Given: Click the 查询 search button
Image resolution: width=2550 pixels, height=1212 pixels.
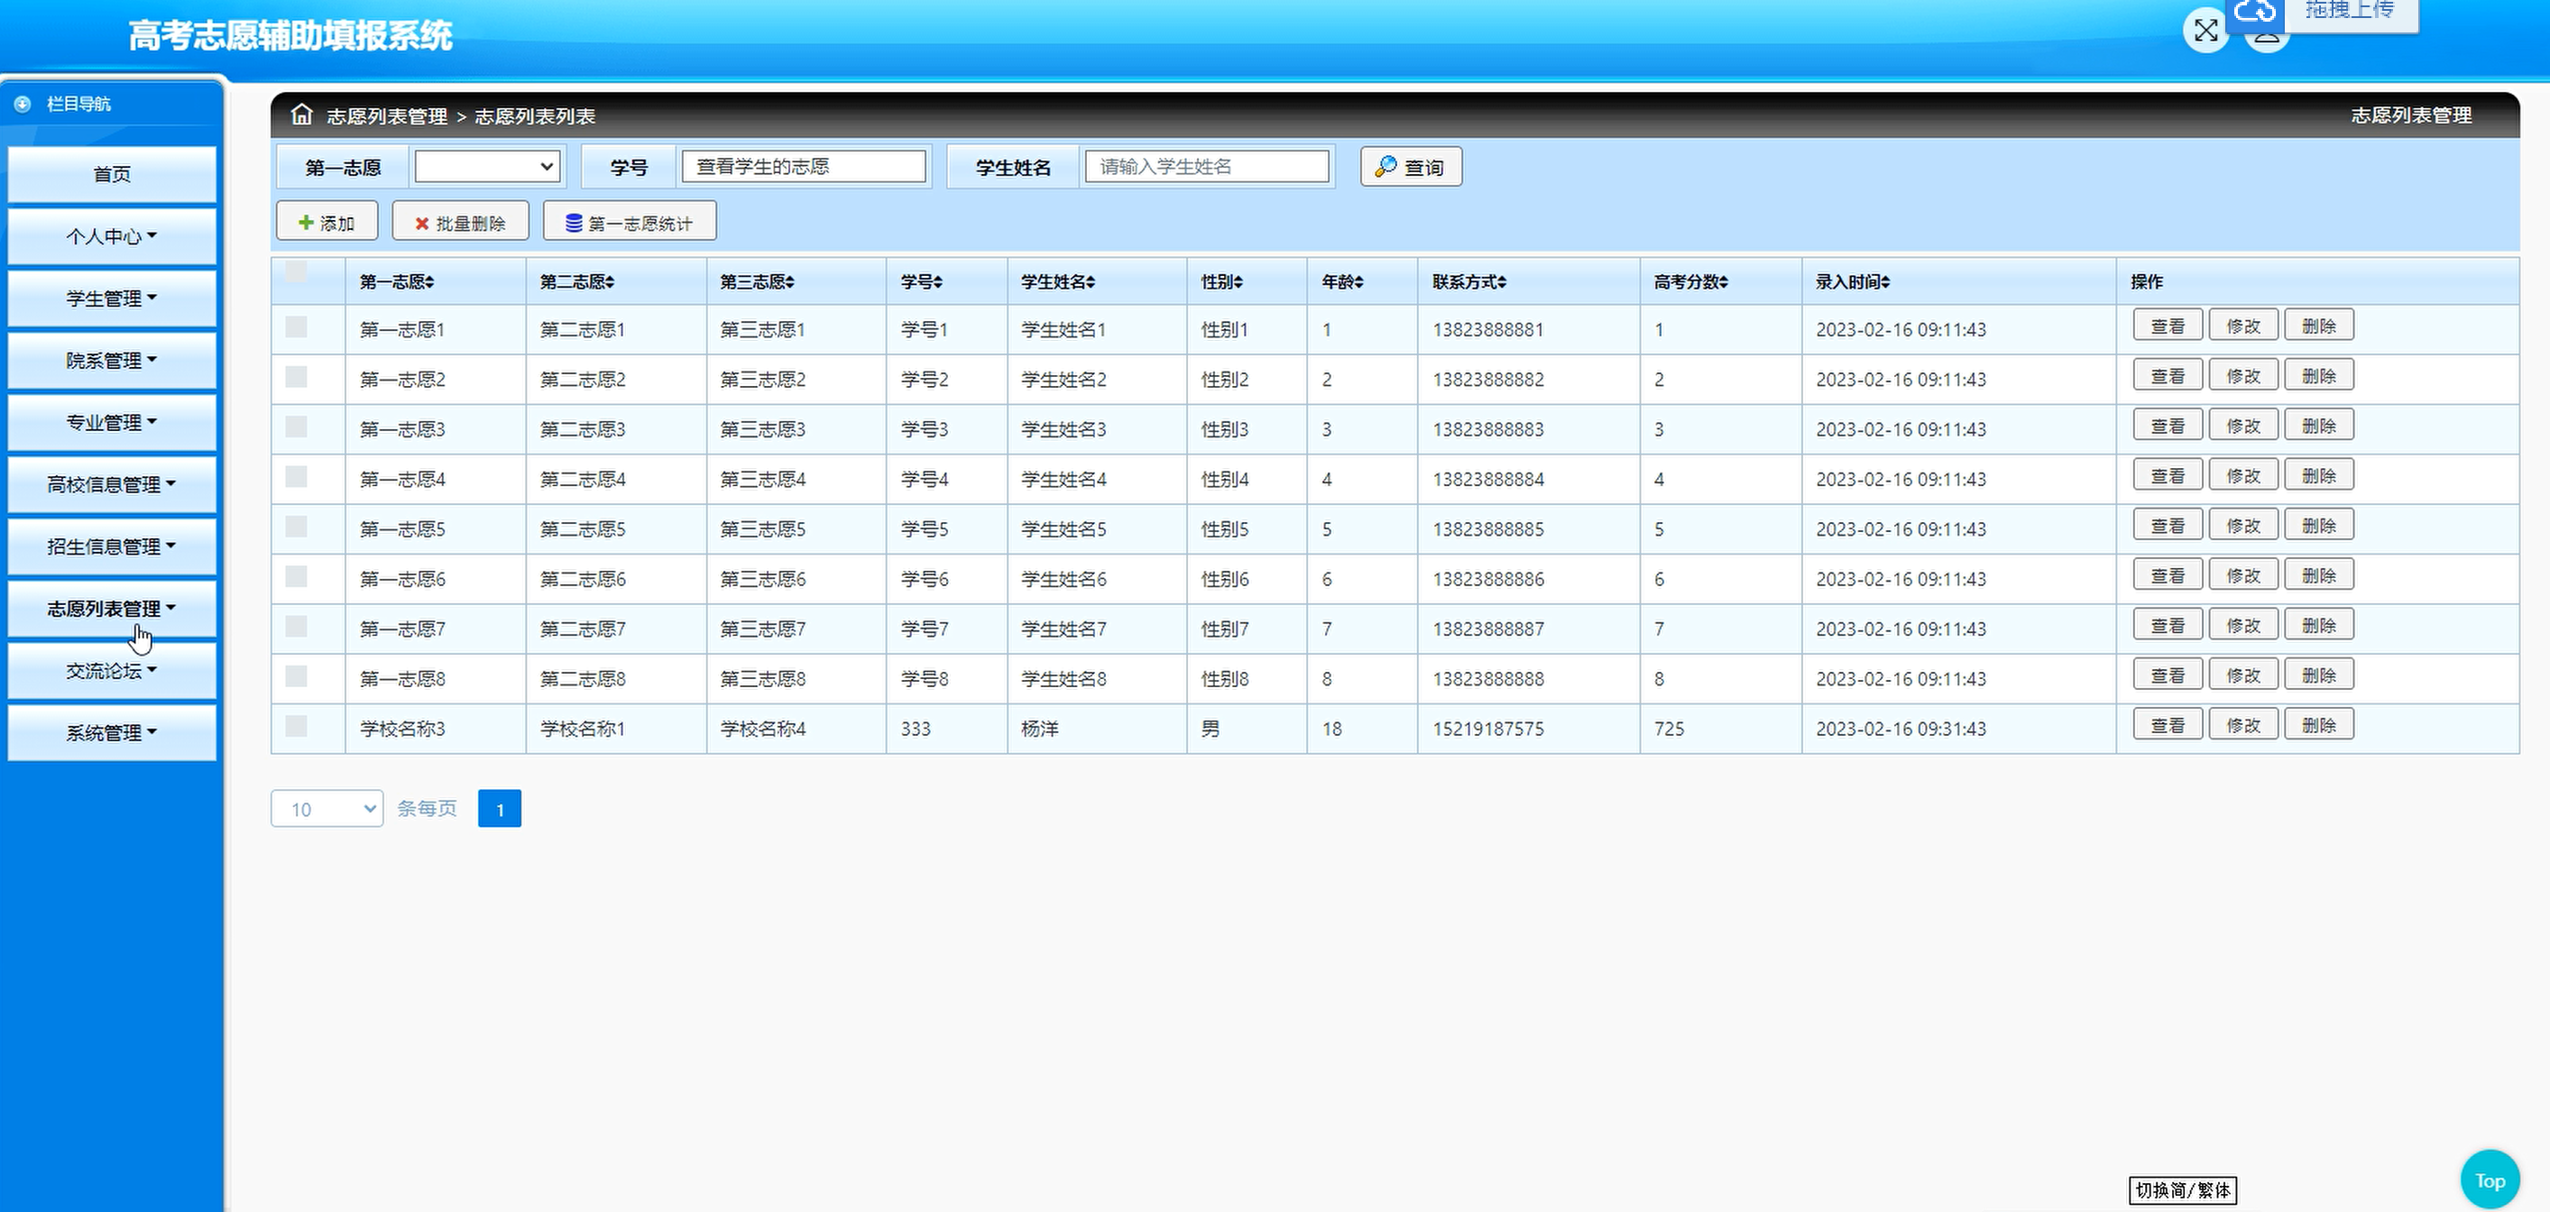Looking at the screenshot, I should [1411, 167].
